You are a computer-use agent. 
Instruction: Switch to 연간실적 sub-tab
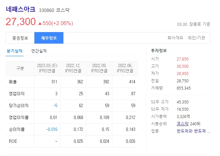click(x=39, y=51)
